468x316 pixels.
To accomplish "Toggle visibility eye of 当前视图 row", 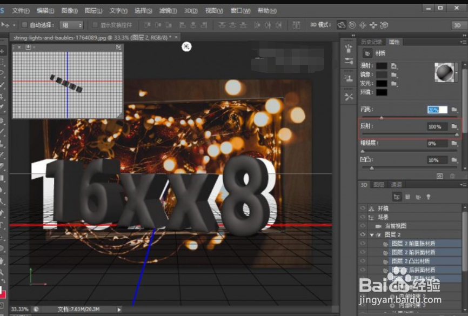I will point(362,226).
